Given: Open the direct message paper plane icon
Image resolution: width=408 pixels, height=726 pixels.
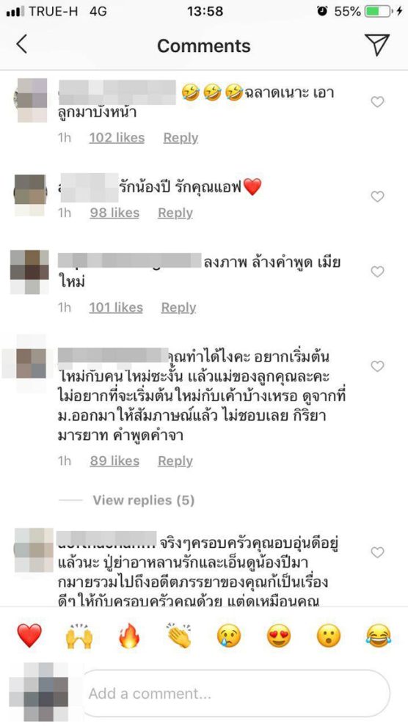Looking at the screenshot, I should pyautogui.click(x=376, y=45).
